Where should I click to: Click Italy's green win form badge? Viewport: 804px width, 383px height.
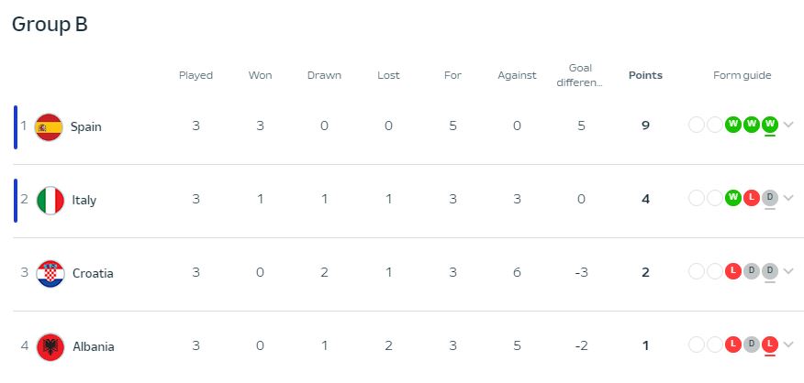(733, 198)
